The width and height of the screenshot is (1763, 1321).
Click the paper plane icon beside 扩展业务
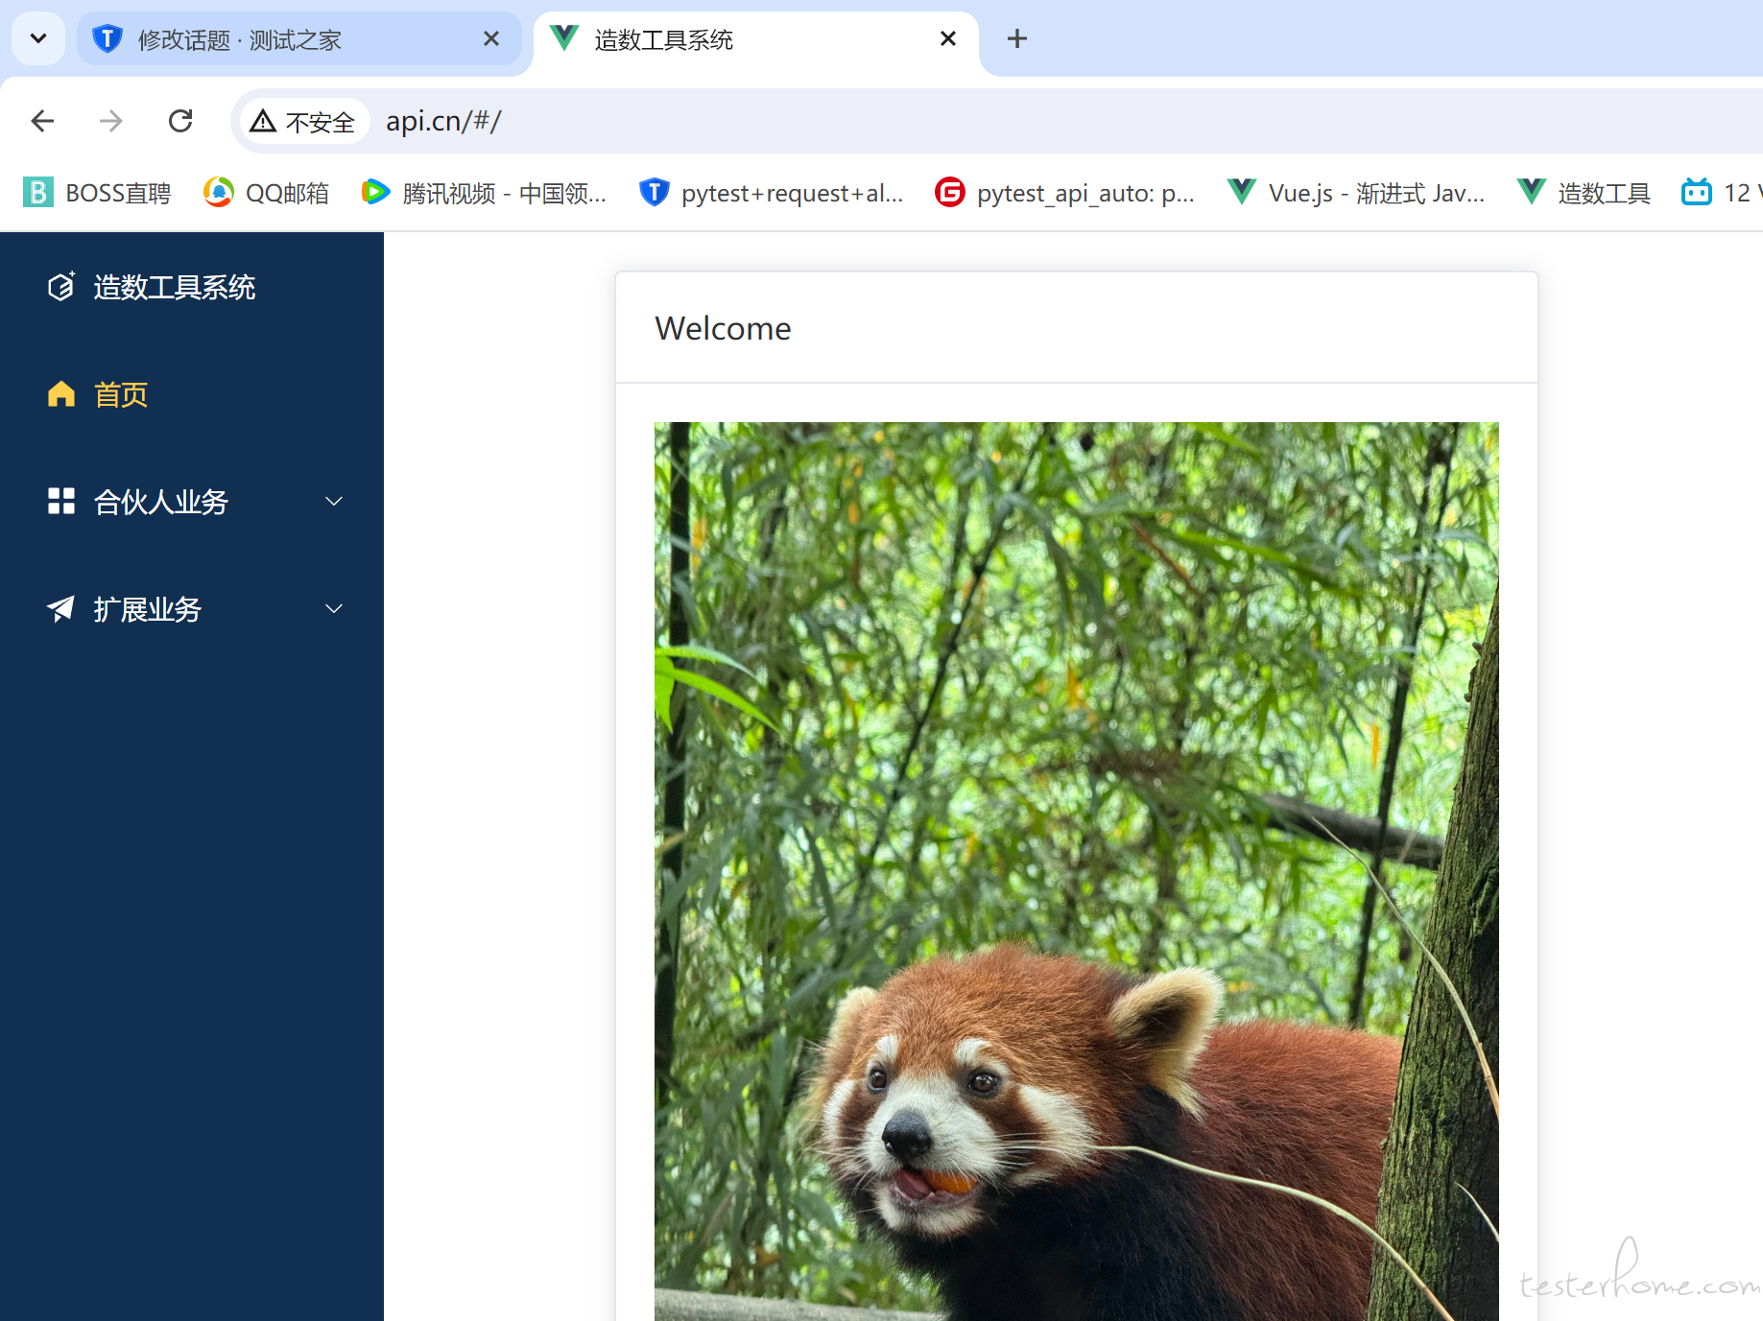click(60, 608)
